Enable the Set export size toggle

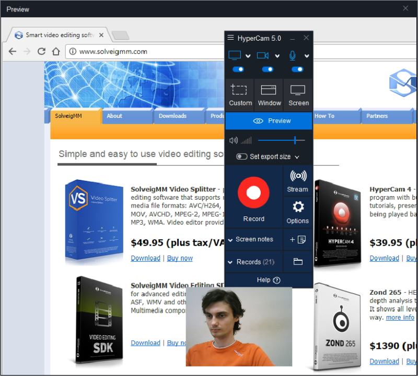242,156
